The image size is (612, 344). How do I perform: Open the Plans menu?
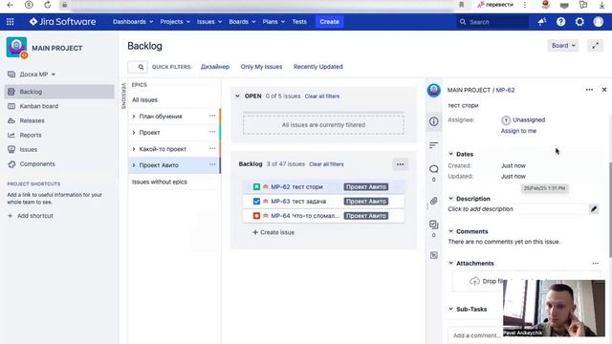[273, 22]
